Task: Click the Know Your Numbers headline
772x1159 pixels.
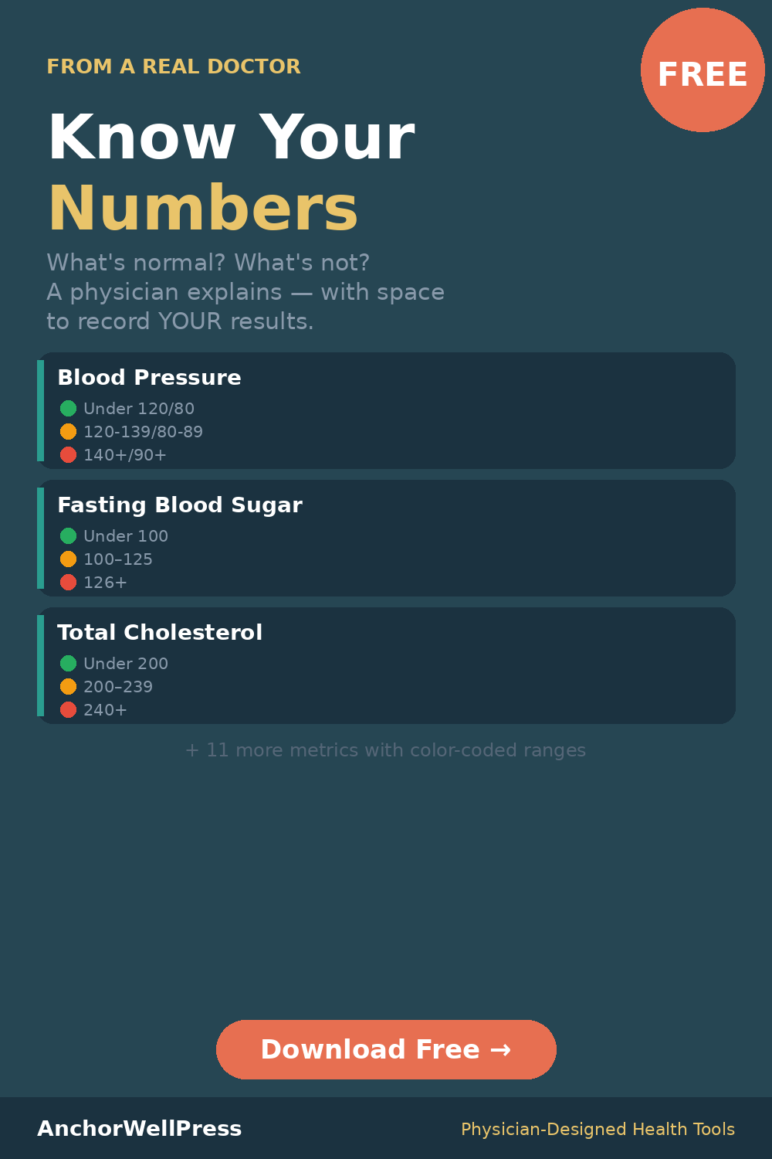Action: [x=232, y=172]
